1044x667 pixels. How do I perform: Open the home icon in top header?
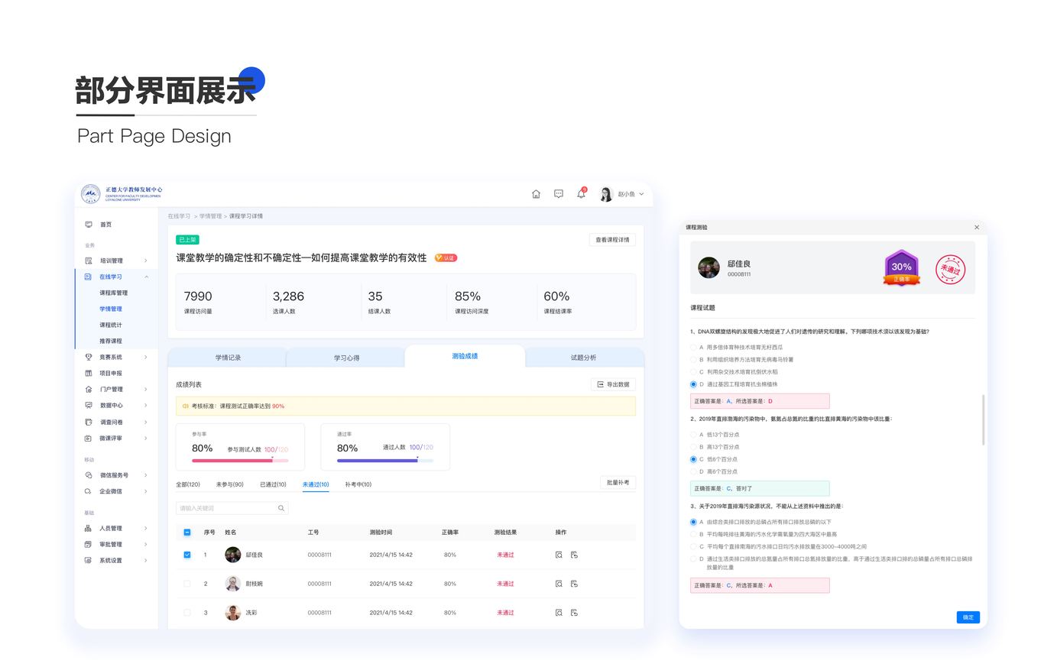(x=536, y=194)
